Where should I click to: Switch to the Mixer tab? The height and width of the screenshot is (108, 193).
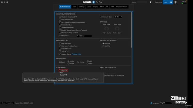[x=102, y=7]
